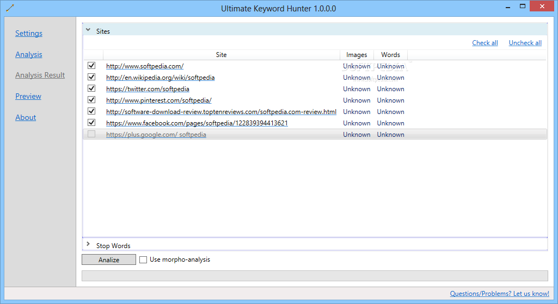Viewport: 558px width, 304px height.
Task: Open the Settings page
Action: click(29, 33)
